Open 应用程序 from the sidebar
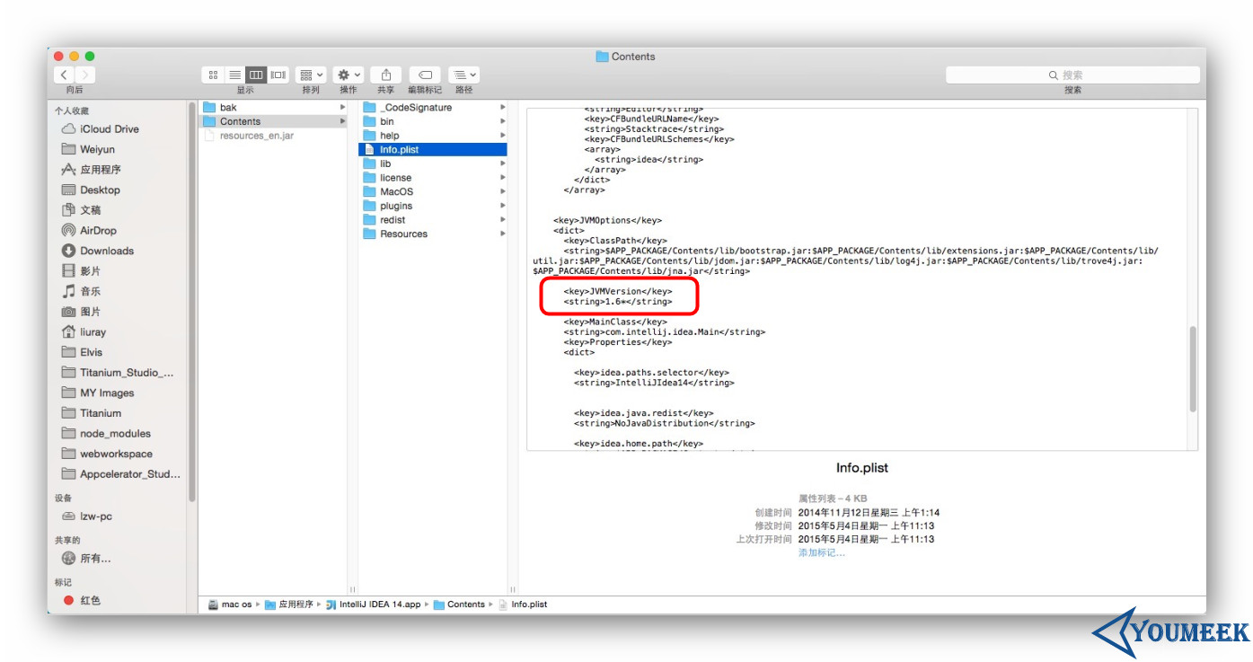Screen dimensions: 1253x662 pos(102,169)
